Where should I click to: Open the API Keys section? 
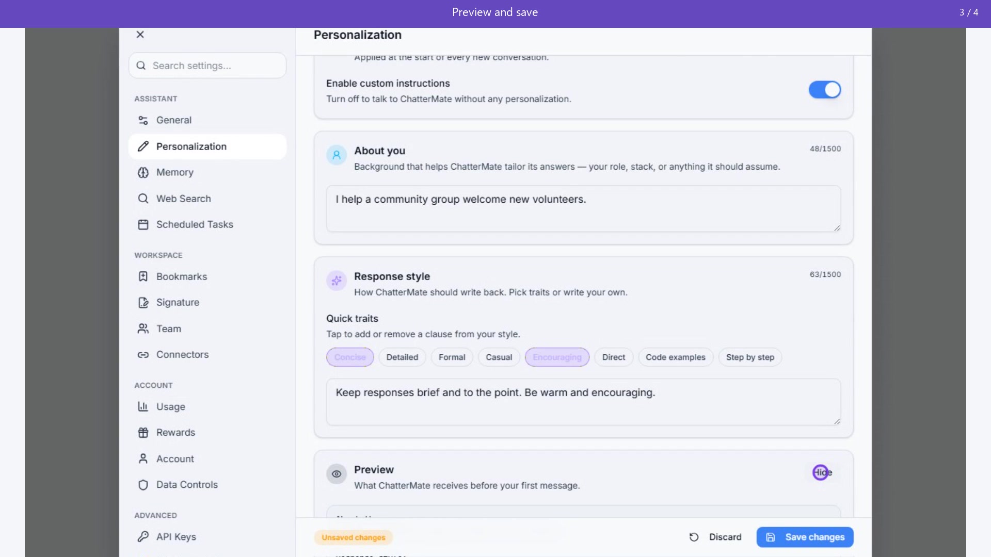click(x=207, y=537)
